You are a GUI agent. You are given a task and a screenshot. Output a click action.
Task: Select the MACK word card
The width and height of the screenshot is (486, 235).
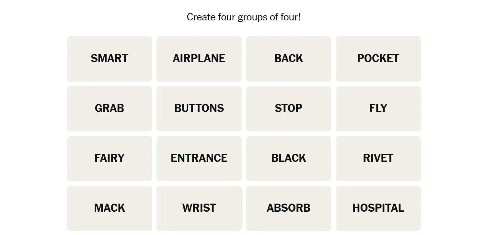tap(110, 208)
